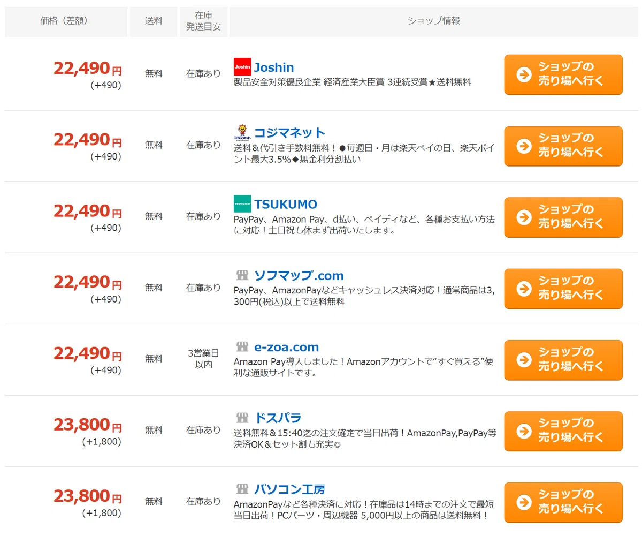The image size is (642, 536).
Task: Open the TSUKUMO shop name link
Action: point(286,205)
